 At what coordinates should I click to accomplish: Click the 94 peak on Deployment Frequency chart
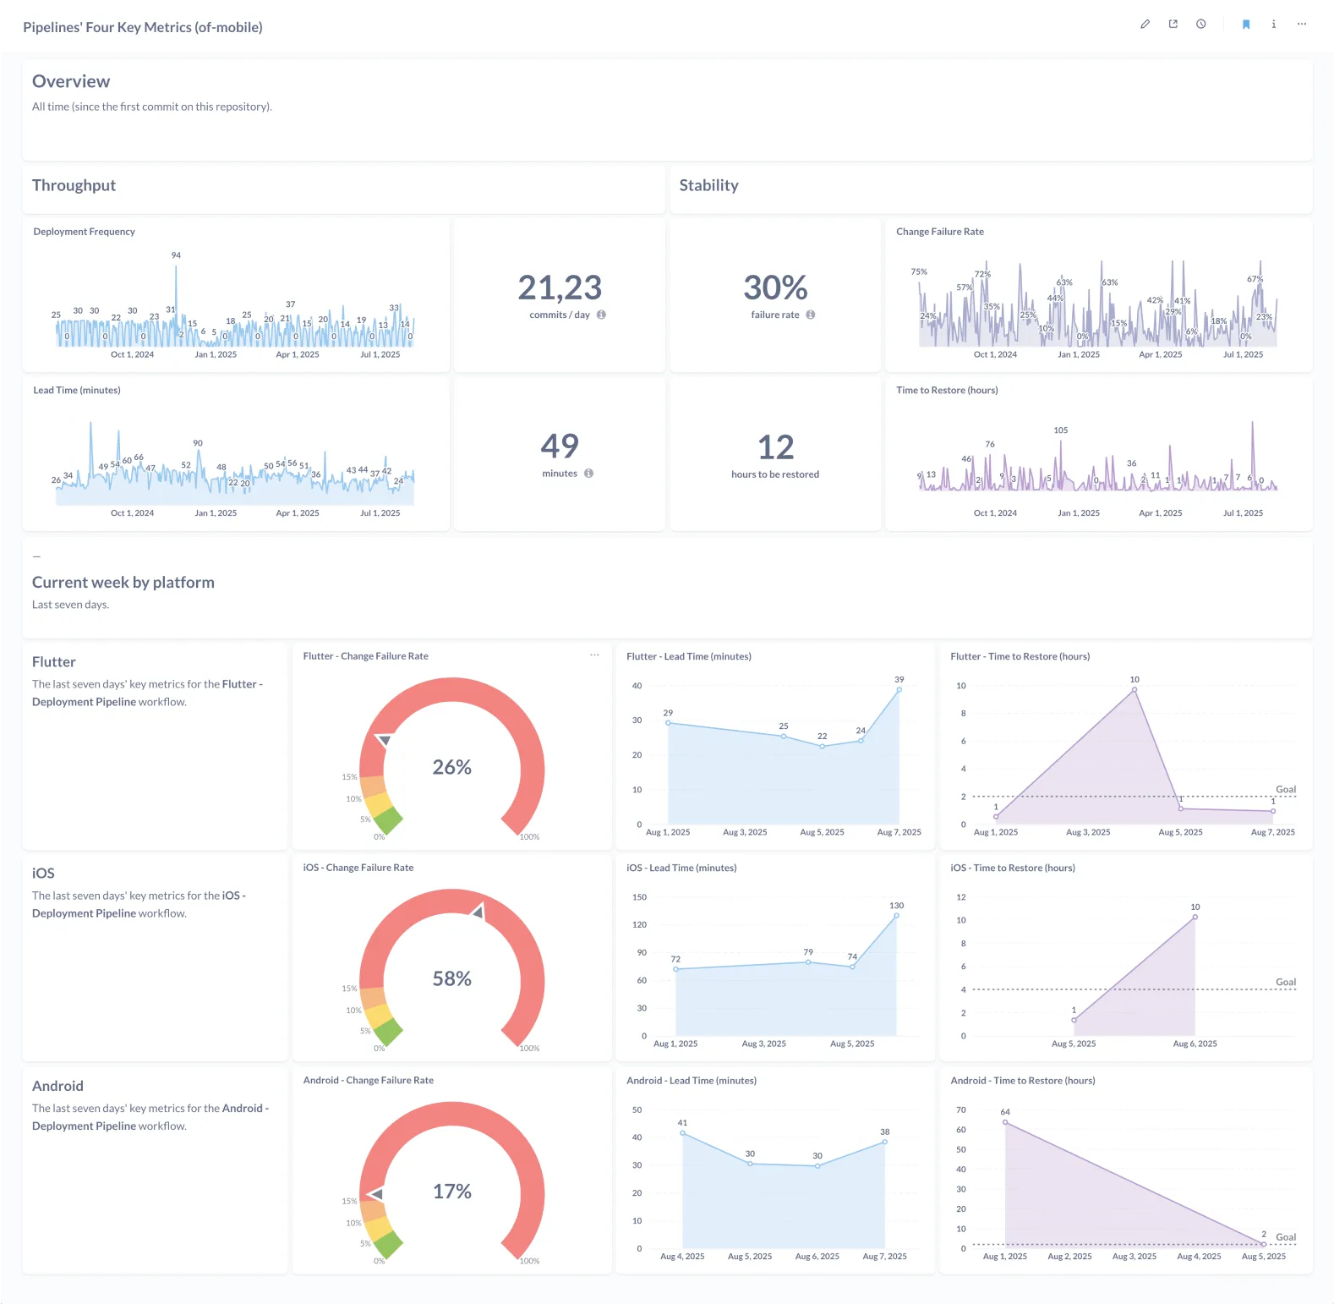pyautogui.click(x=176, y=266)
